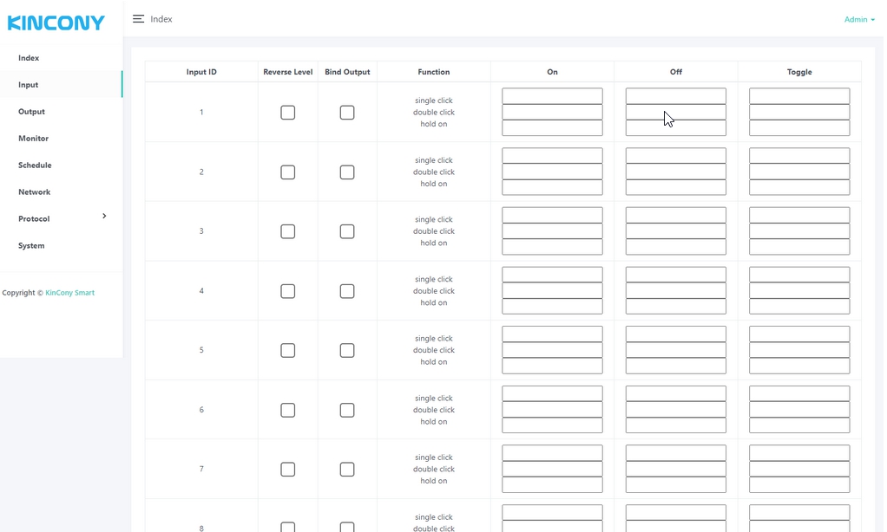Expand the Protocol submenu arrow
Viewport: 887px width, 532px height.
click(104, 216)
